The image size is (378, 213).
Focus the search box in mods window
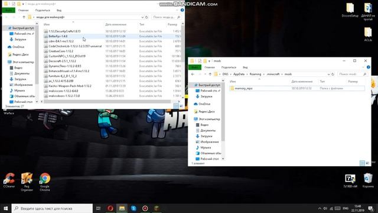click(353, 74)
